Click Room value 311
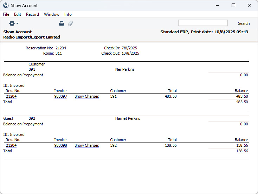The image size is (258, 194). [x=59, y=53]
